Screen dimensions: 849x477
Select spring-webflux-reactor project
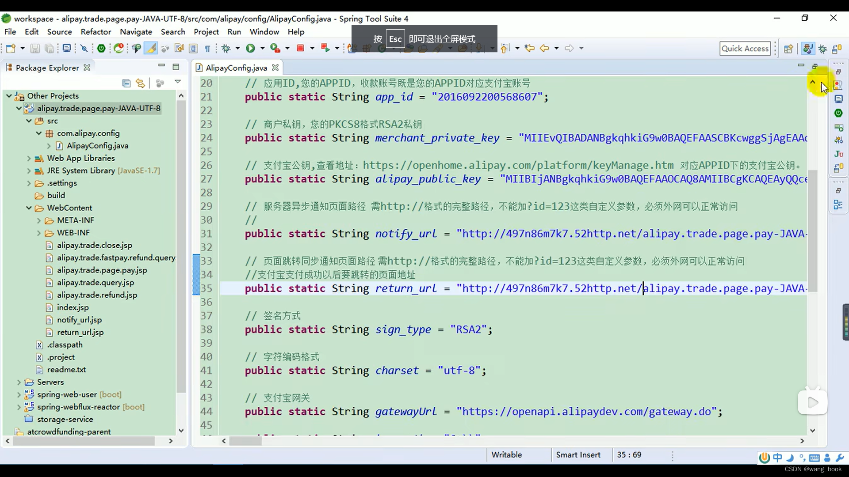tap(78, 407)
